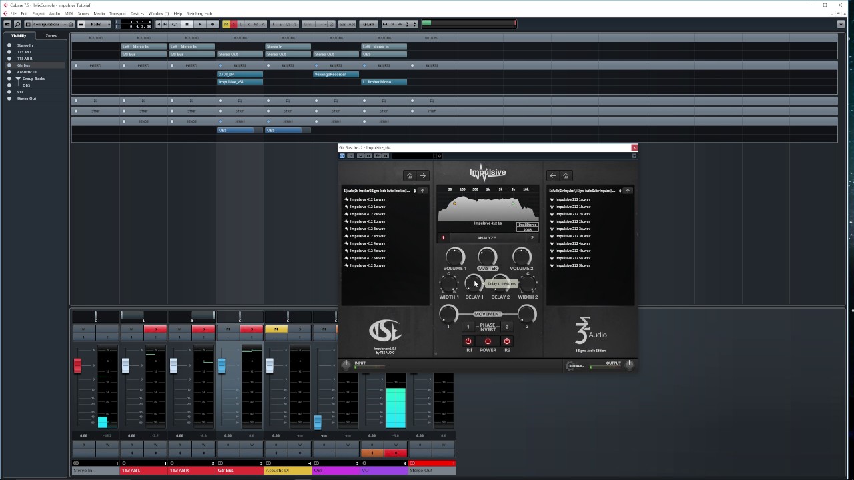Click the Output level knob in Impulsive

(x=629, y=364)
